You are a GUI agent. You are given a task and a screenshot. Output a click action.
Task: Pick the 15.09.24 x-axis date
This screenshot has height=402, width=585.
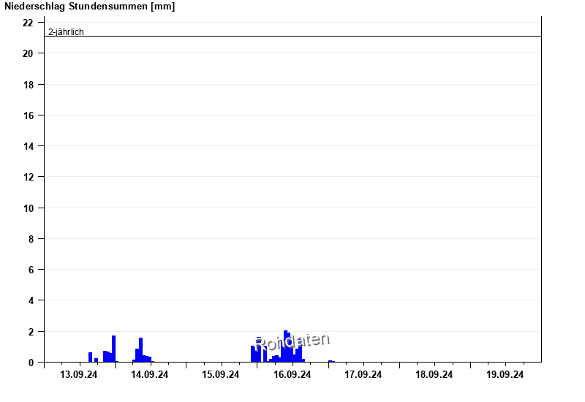coord(221,375)
